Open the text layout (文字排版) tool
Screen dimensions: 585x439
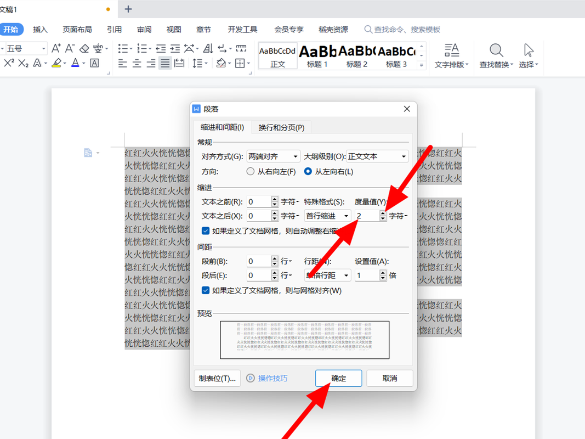451,56
